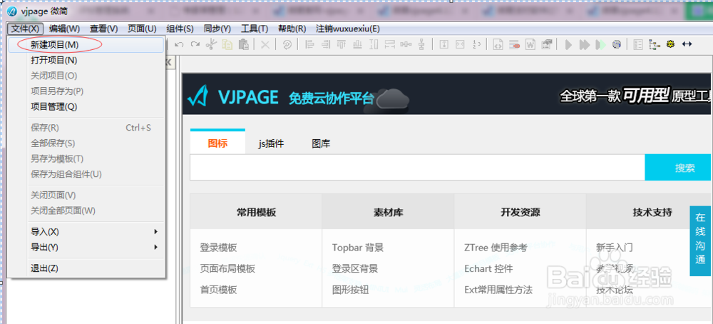The image size is (713, 324).
Task: Open the 编辑(W) menu
Action: [x=65, y=29]
